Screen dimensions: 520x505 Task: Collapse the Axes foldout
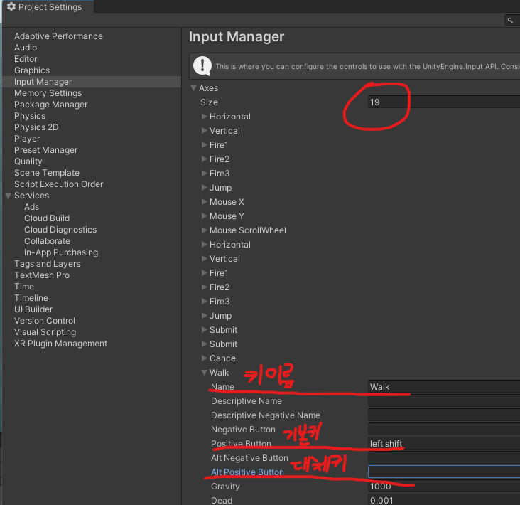193,88
